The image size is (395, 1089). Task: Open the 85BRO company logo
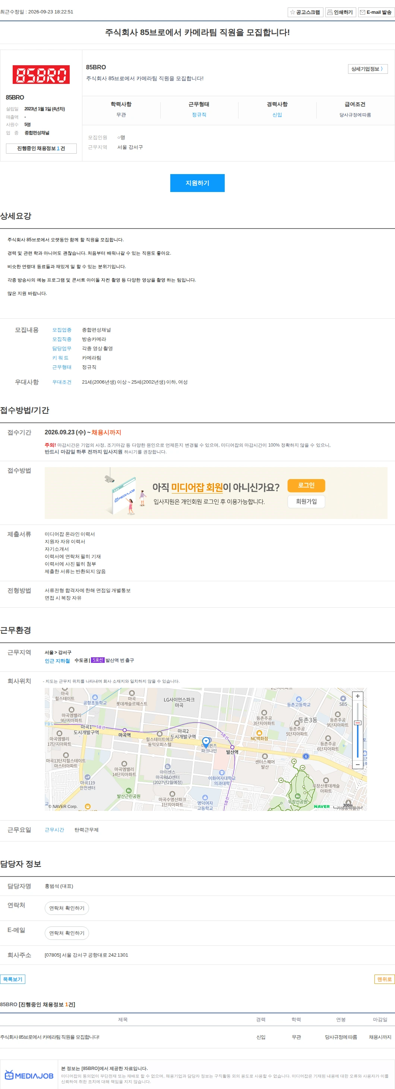pyautogui.click(x=41, y=75)
